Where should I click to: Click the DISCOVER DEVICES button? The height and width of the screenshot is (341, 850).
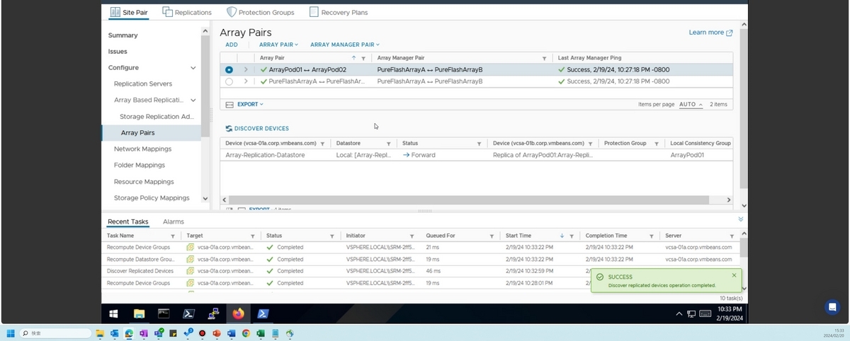click(256, 129)
